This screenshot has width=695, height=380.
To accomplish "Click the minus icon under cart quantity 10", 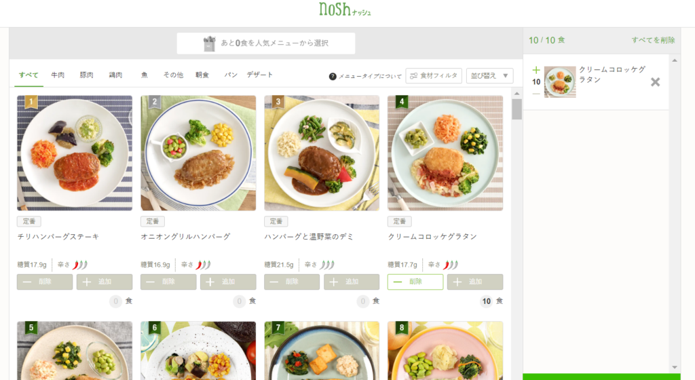I will pyautogui.click(x=536, y=94).
